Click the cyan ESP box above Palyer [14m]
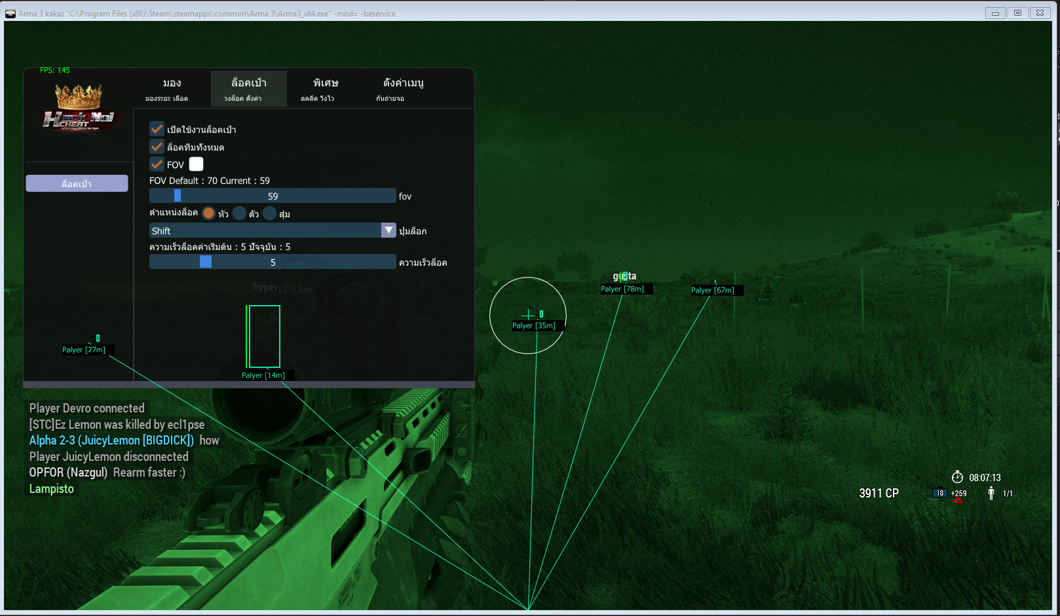The image size is (1060, 616). click(x=265, y=336)
